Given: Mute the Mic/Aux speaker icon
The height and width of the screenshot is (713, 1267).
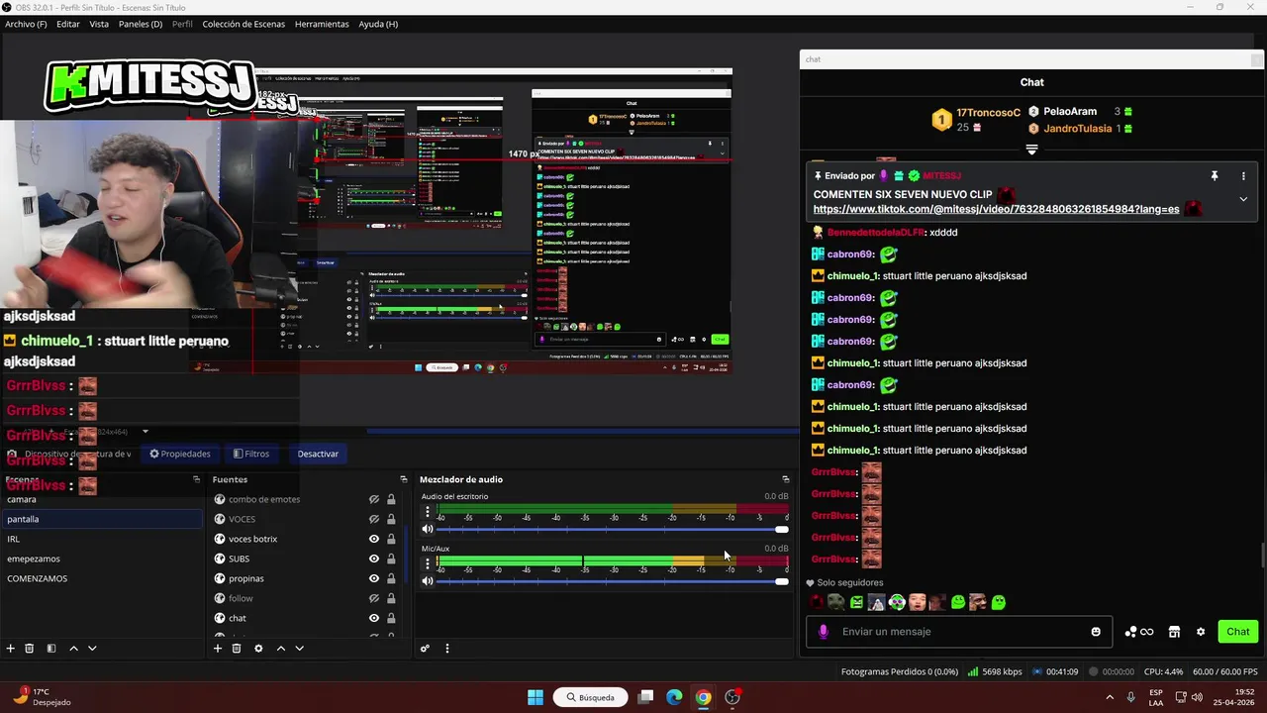Looking at the screenshot, I should click(428, 581).
